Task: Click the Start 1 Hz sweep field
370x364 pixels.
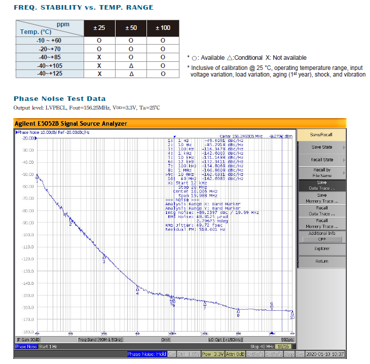Action: tap(48, 347)
